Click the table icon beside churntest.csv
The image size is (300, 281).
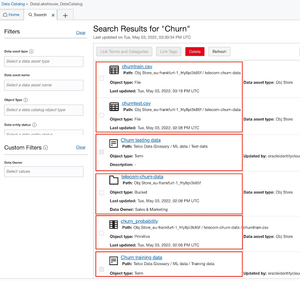click(114, 107)
